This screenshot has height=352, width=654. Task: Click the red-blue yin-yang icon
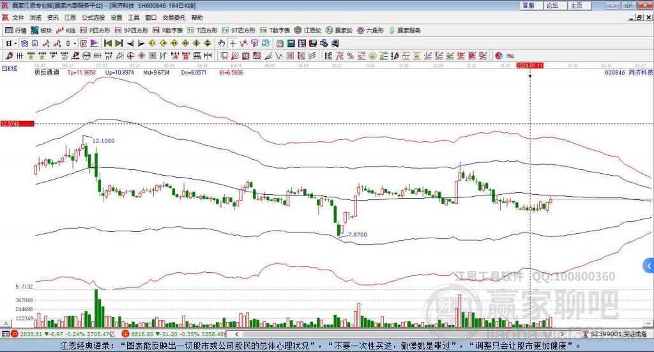point(499,56)
